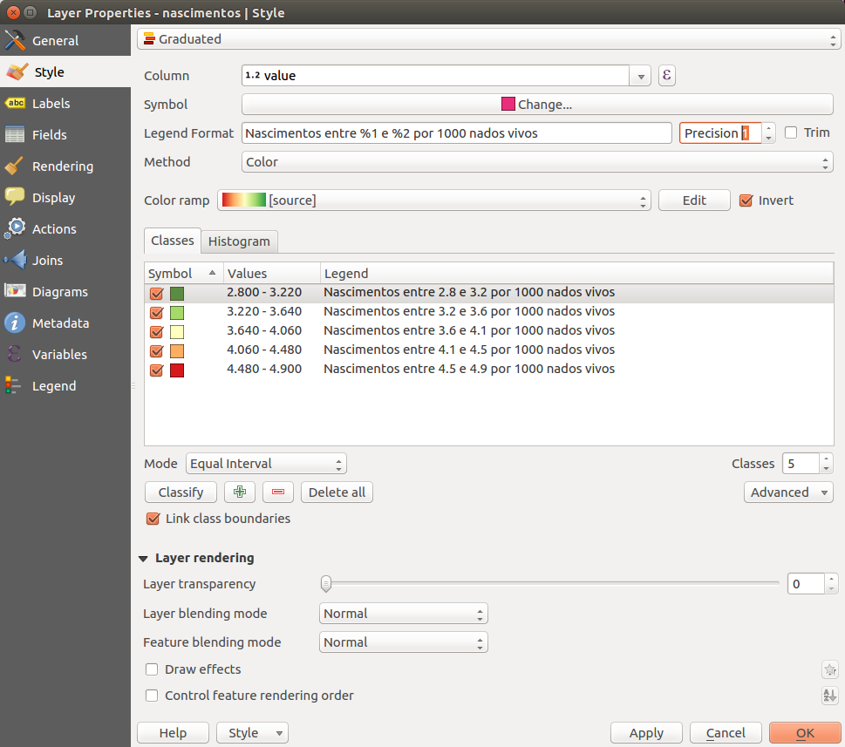This screenshot has height=747, width=845.
Task: Click the Classify button
Action: tap(181, 492)
